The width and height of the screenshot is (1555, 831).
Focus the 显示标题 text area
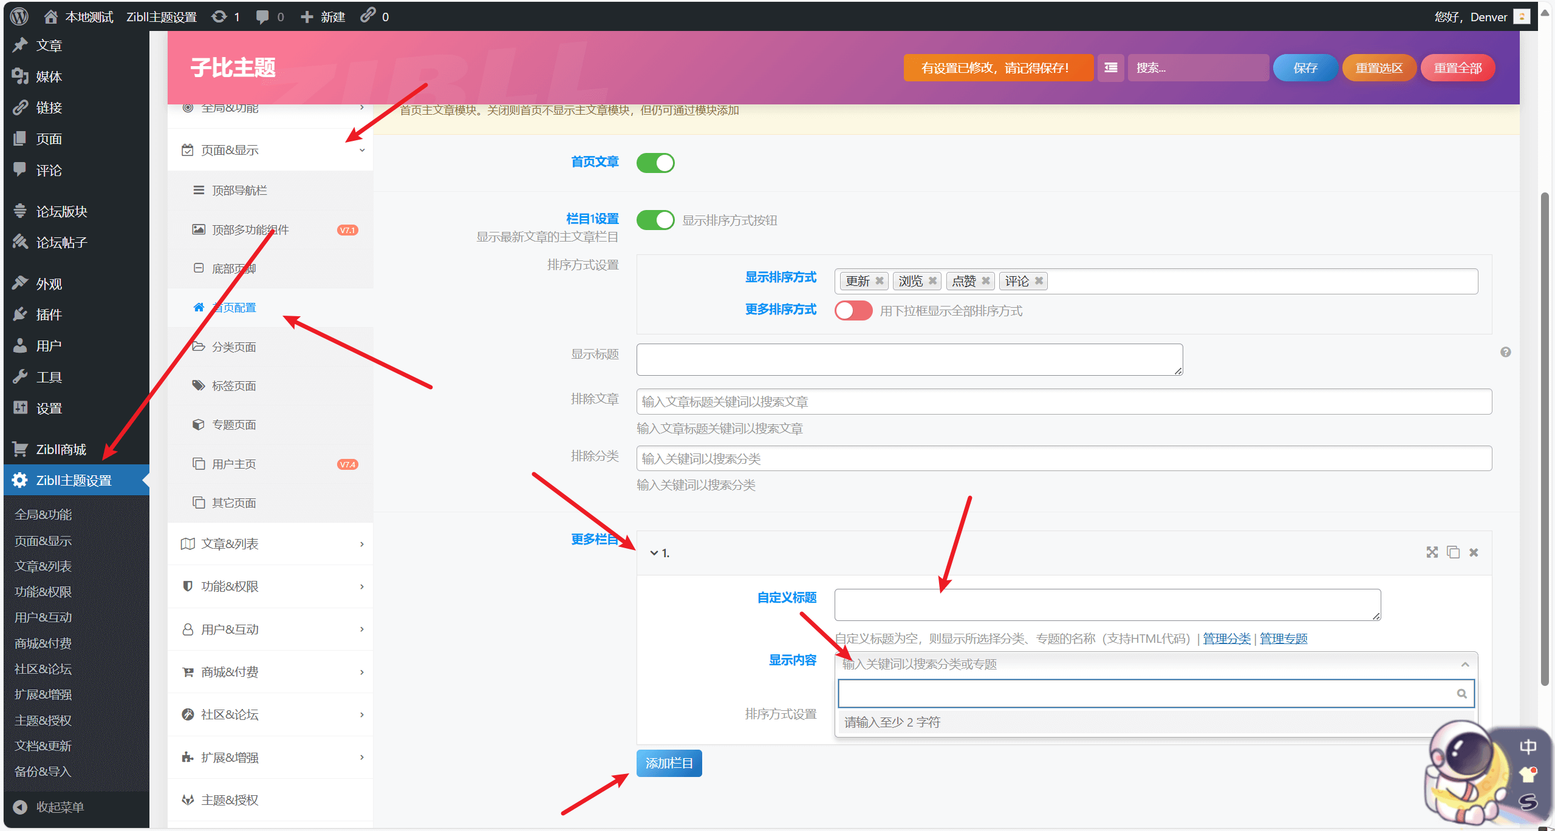point(909,359)
